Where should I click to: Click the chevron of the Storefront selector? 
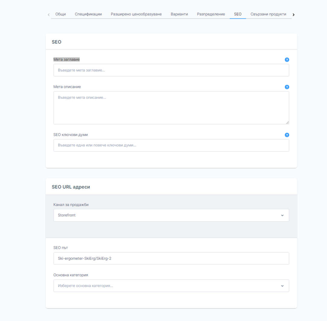pyautogui.click(x=282, y=216)
